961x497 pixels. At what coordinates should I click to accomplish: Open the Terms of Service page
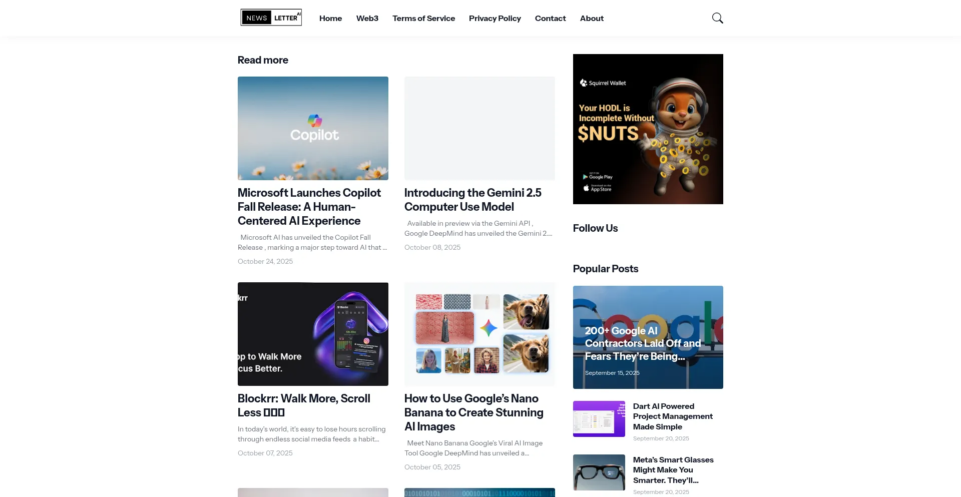point(423,18)
